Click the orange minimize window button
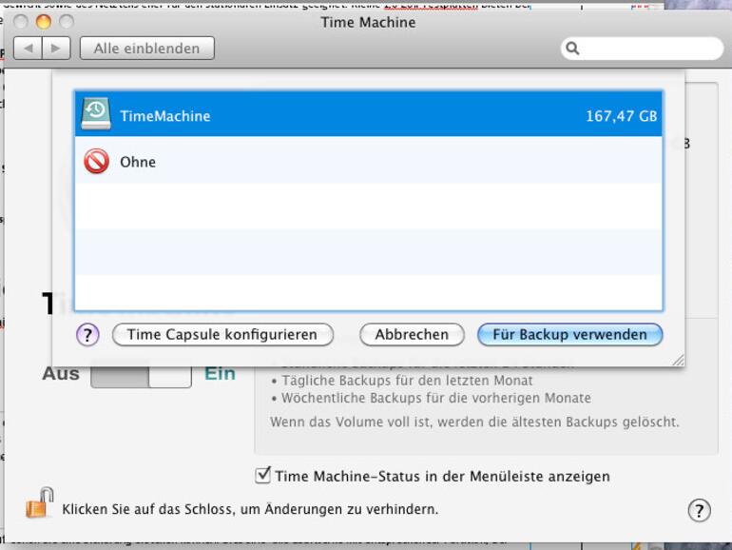Image resolution: width=732 pixels, height=550 pixels. (44, 22)
